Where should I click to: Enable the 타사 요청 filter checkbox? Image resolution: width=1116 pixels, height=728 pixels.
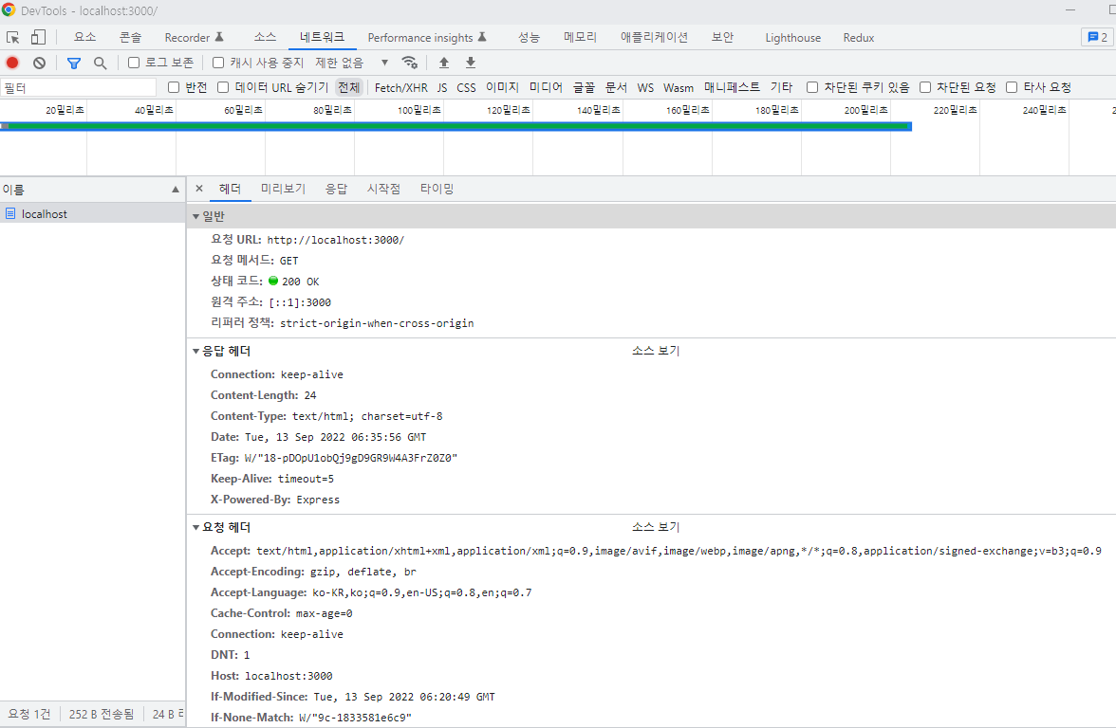[x=1012, y=86]
